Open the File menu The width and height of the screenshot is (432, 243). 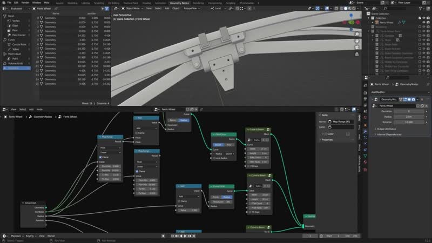[x=9, y=3]
